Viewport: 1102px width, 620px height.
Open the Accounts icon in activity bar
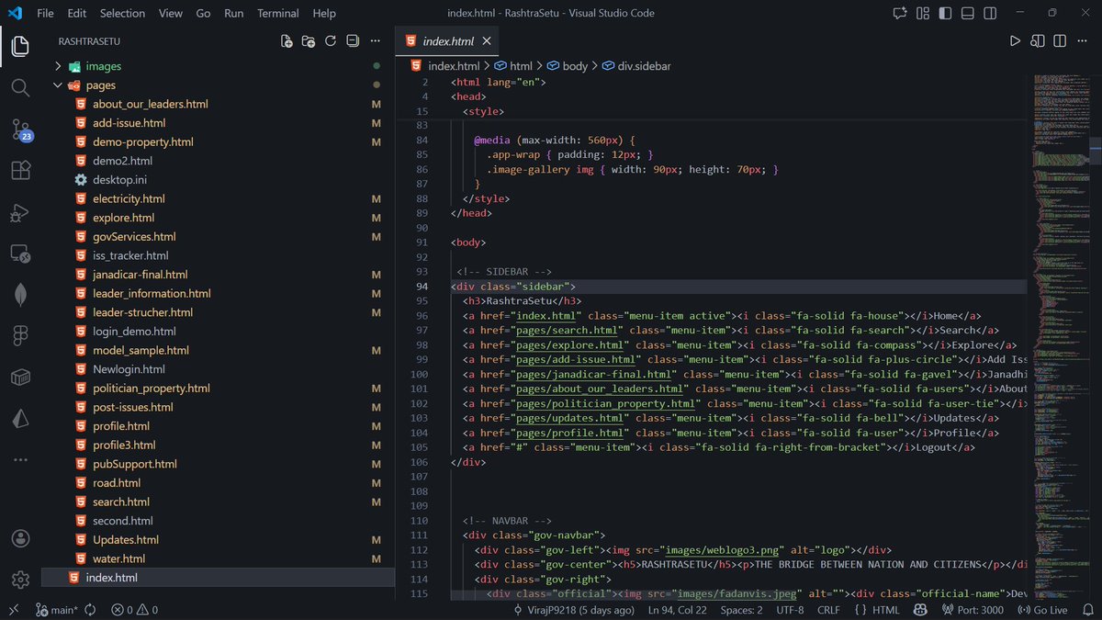point(20,538)
